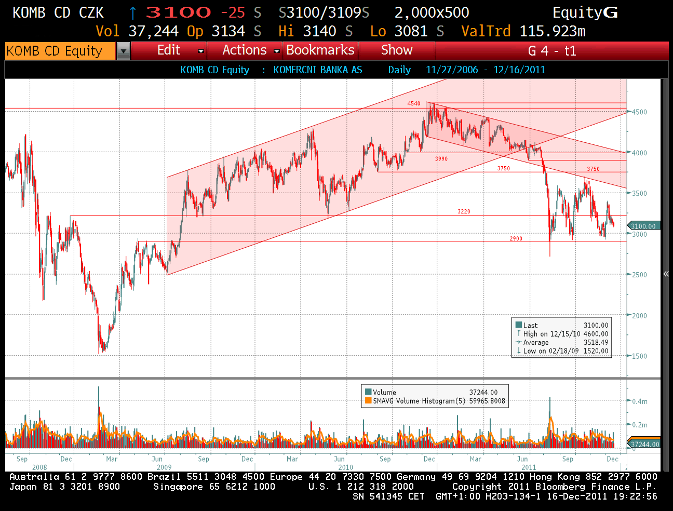Click the Average legend icon
This screenshot has height=511, width=673.
pyautogui.click(x=518, y=342)
